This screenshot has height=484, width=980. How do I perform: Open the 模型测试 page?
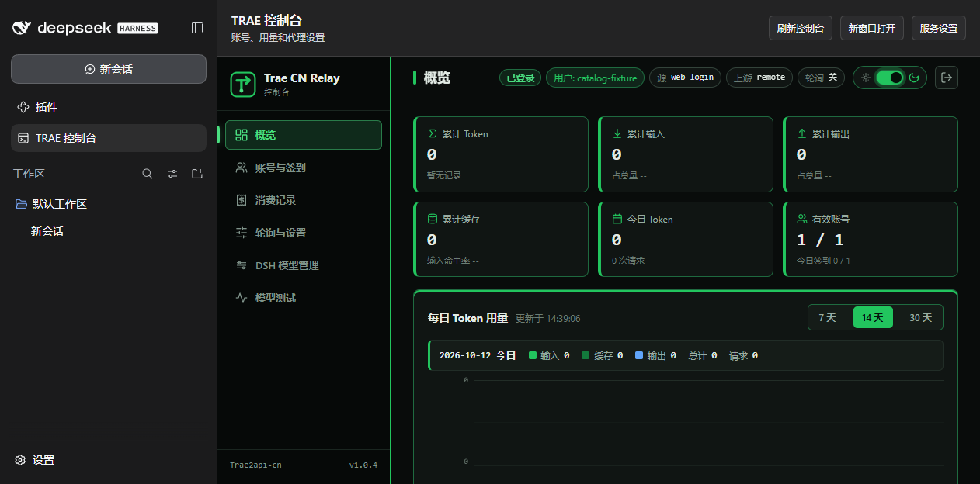(x=304, y=298)
